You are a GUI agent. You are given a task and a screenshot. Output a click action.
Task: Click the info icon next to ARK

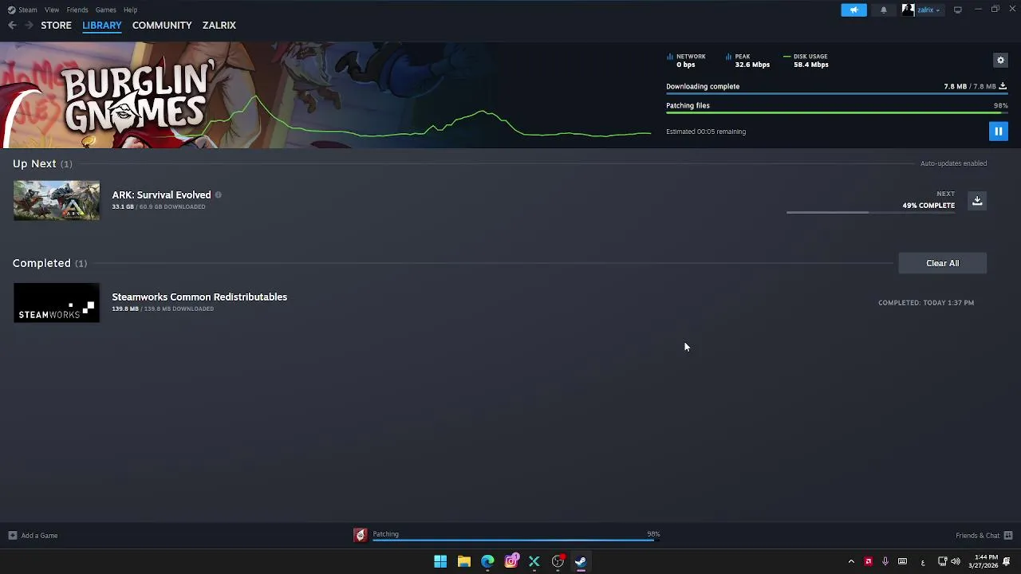[218, 195]
